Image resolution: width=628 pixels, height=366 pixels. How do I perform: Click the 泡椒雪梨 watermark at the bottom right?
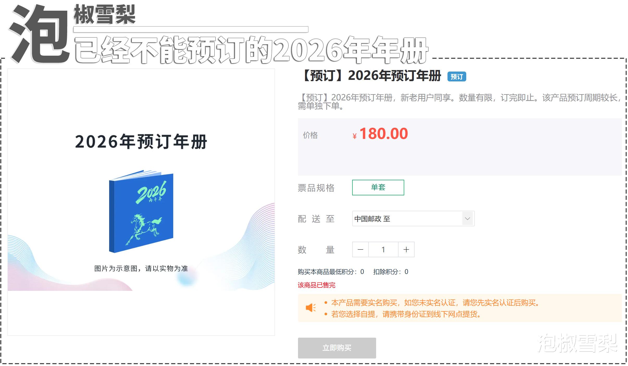(577, 343)
